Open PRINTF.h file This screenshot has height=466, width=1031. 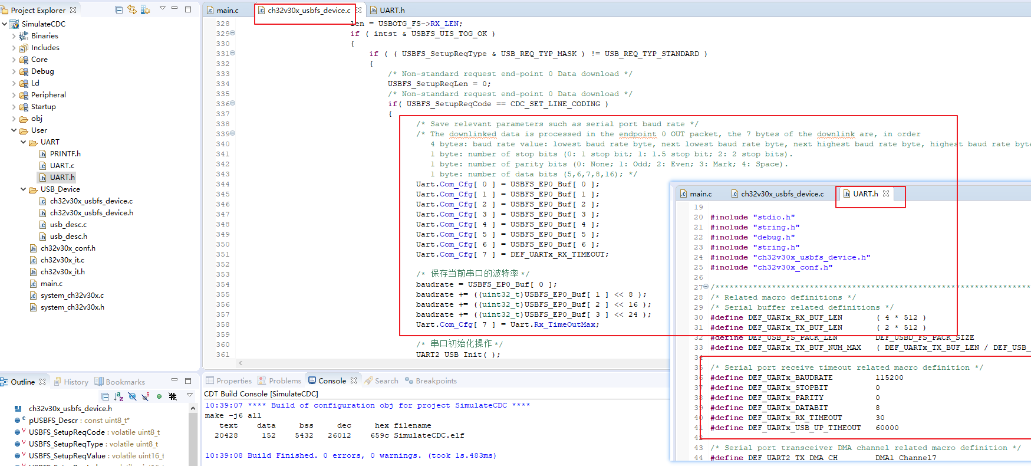pos(60,154)
